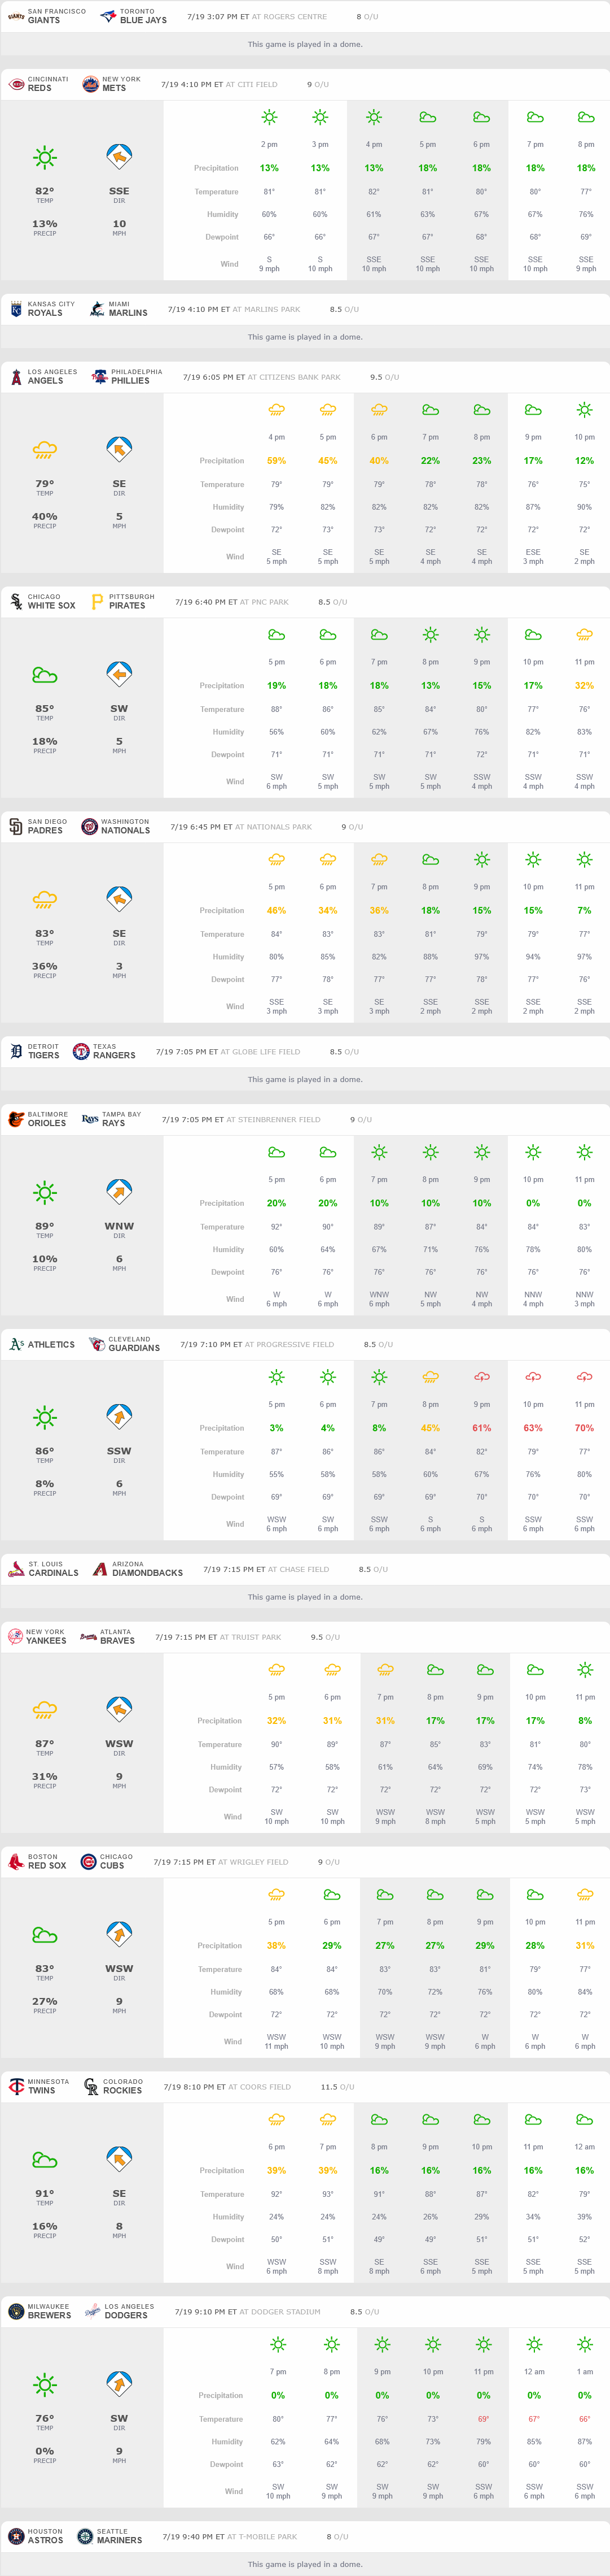Screen dimensions: 610x2576
Task: Click the Washington Nationals logo
Action: (x=89, y=827)
